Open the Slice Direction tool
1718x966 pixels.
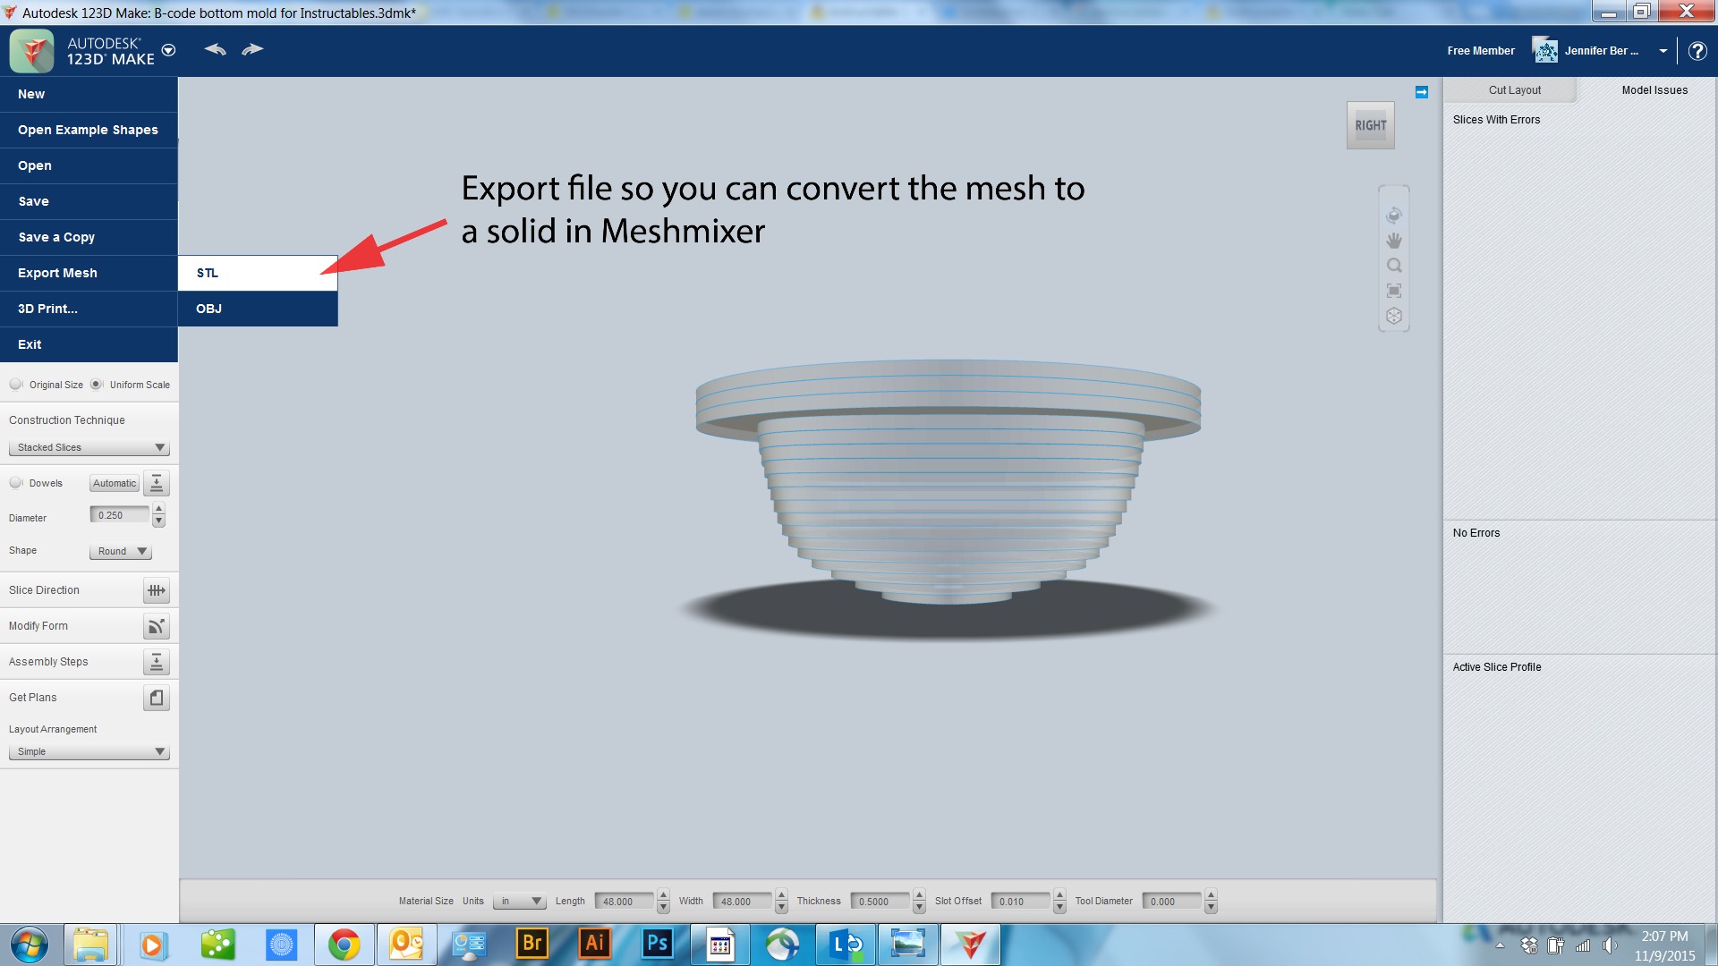[x=156, y=590]
